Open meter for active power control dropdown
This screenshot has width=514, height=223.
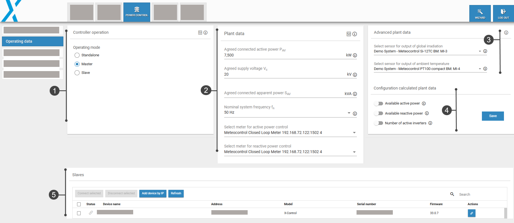click(x=354, y=133)
